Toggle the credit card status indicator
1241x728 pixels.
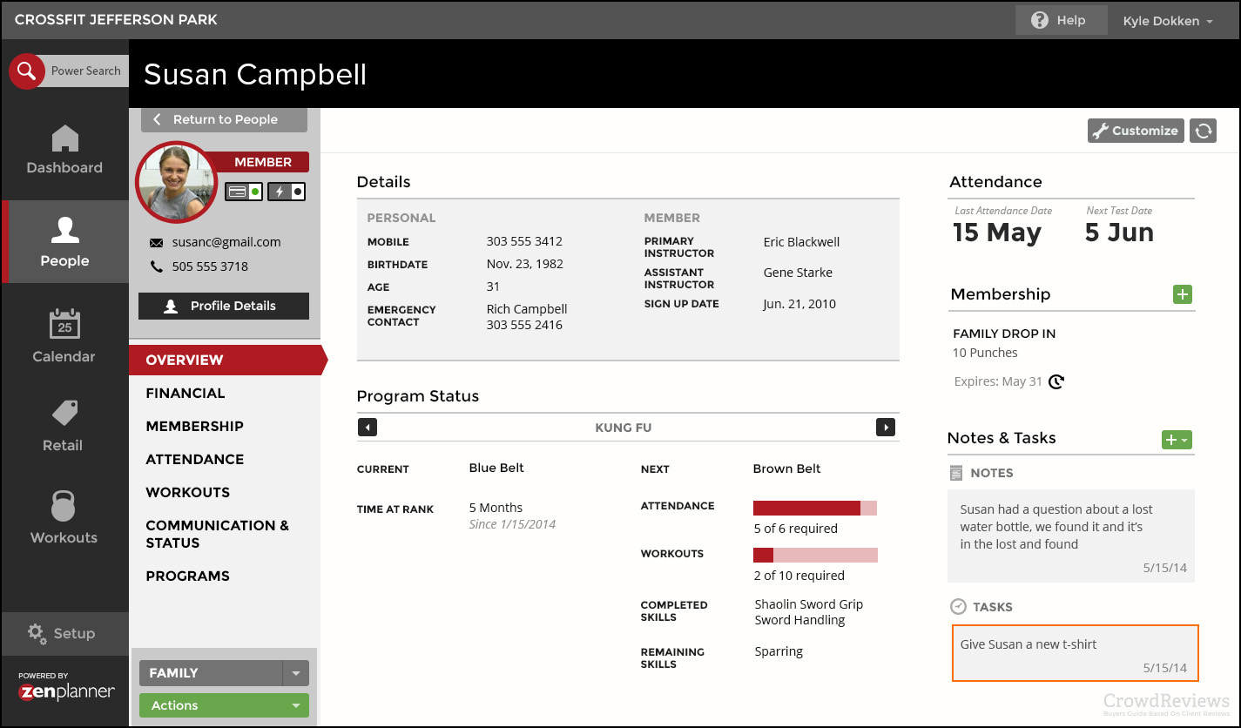244,191
